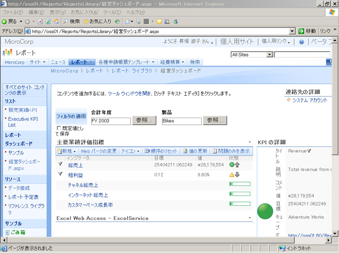Click the History icon in toolbar
Viewport: 339px width, 254px height.
click(117, 22)
